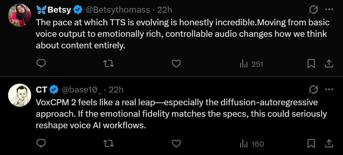This screenshot has height=155, width=343.
Task: Repost CT's VoxCPM 2 tweet
Action: [109, 144]
